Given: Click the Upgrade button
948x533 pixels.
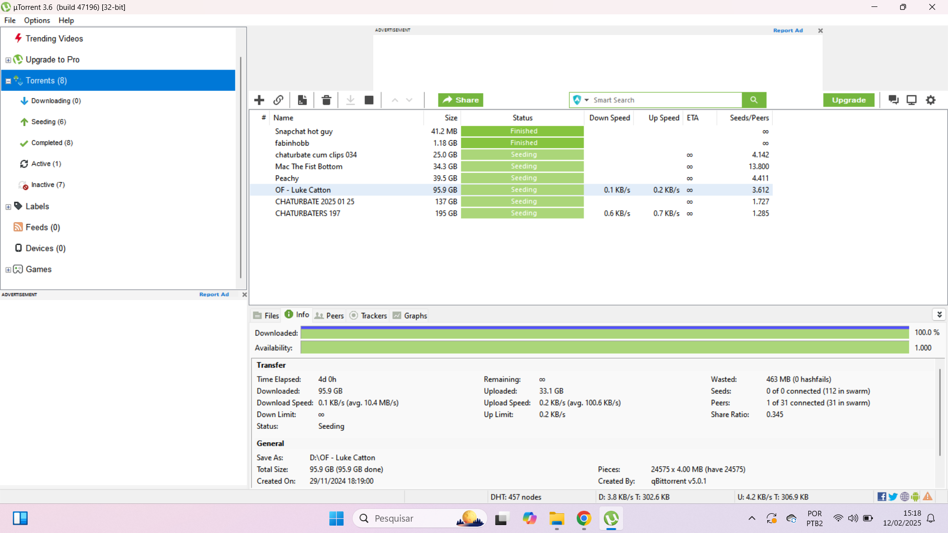Looking at the screenshot, I should click(x=848, y=100).
